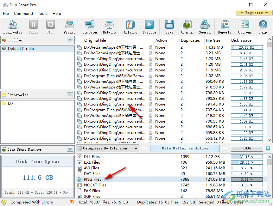Open the Help menu

click(x=57, y=14)
